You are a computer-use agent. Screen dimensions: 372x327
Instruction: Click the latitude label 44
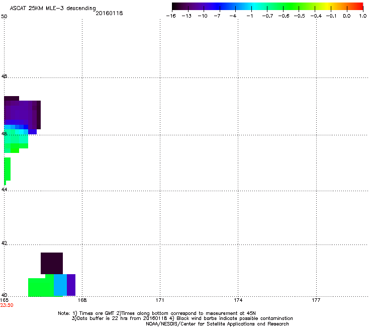(4, 190)
